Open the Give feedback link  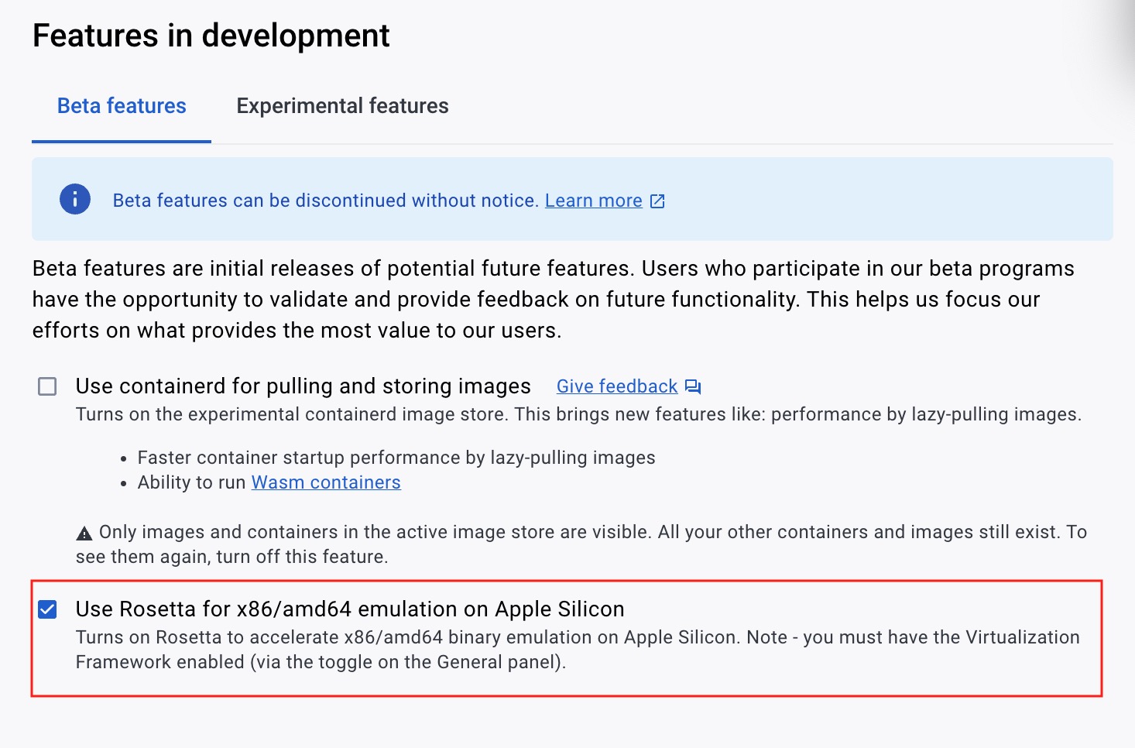(x=617, y=386)
